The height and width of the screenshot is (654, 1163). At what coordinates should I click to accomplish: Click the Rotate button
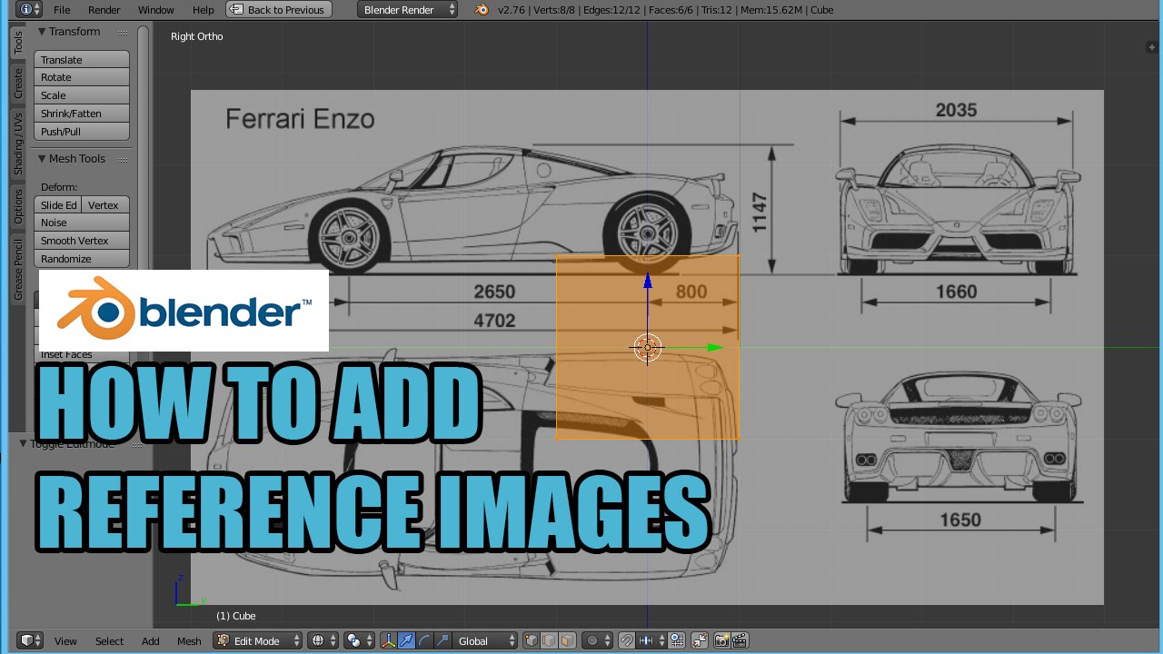click(82, 77)
